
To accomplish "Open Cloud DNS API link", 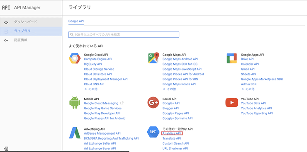I will [x=94, y=84].
